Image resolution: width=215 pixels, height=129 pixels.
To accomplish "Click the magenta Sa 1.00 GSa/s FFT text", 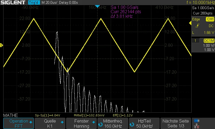I will 124,7.
